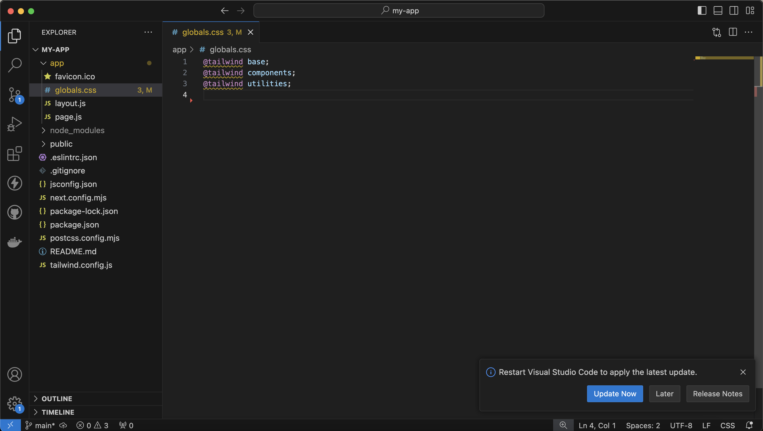Open Accounts menu in activity bar
The image size is (763, 431).
pos(15,374)
